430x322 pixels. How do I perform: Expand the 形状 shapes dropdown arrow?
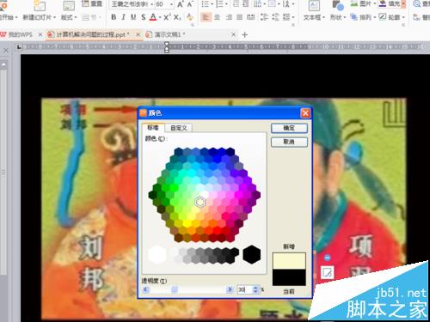(345, 17)
